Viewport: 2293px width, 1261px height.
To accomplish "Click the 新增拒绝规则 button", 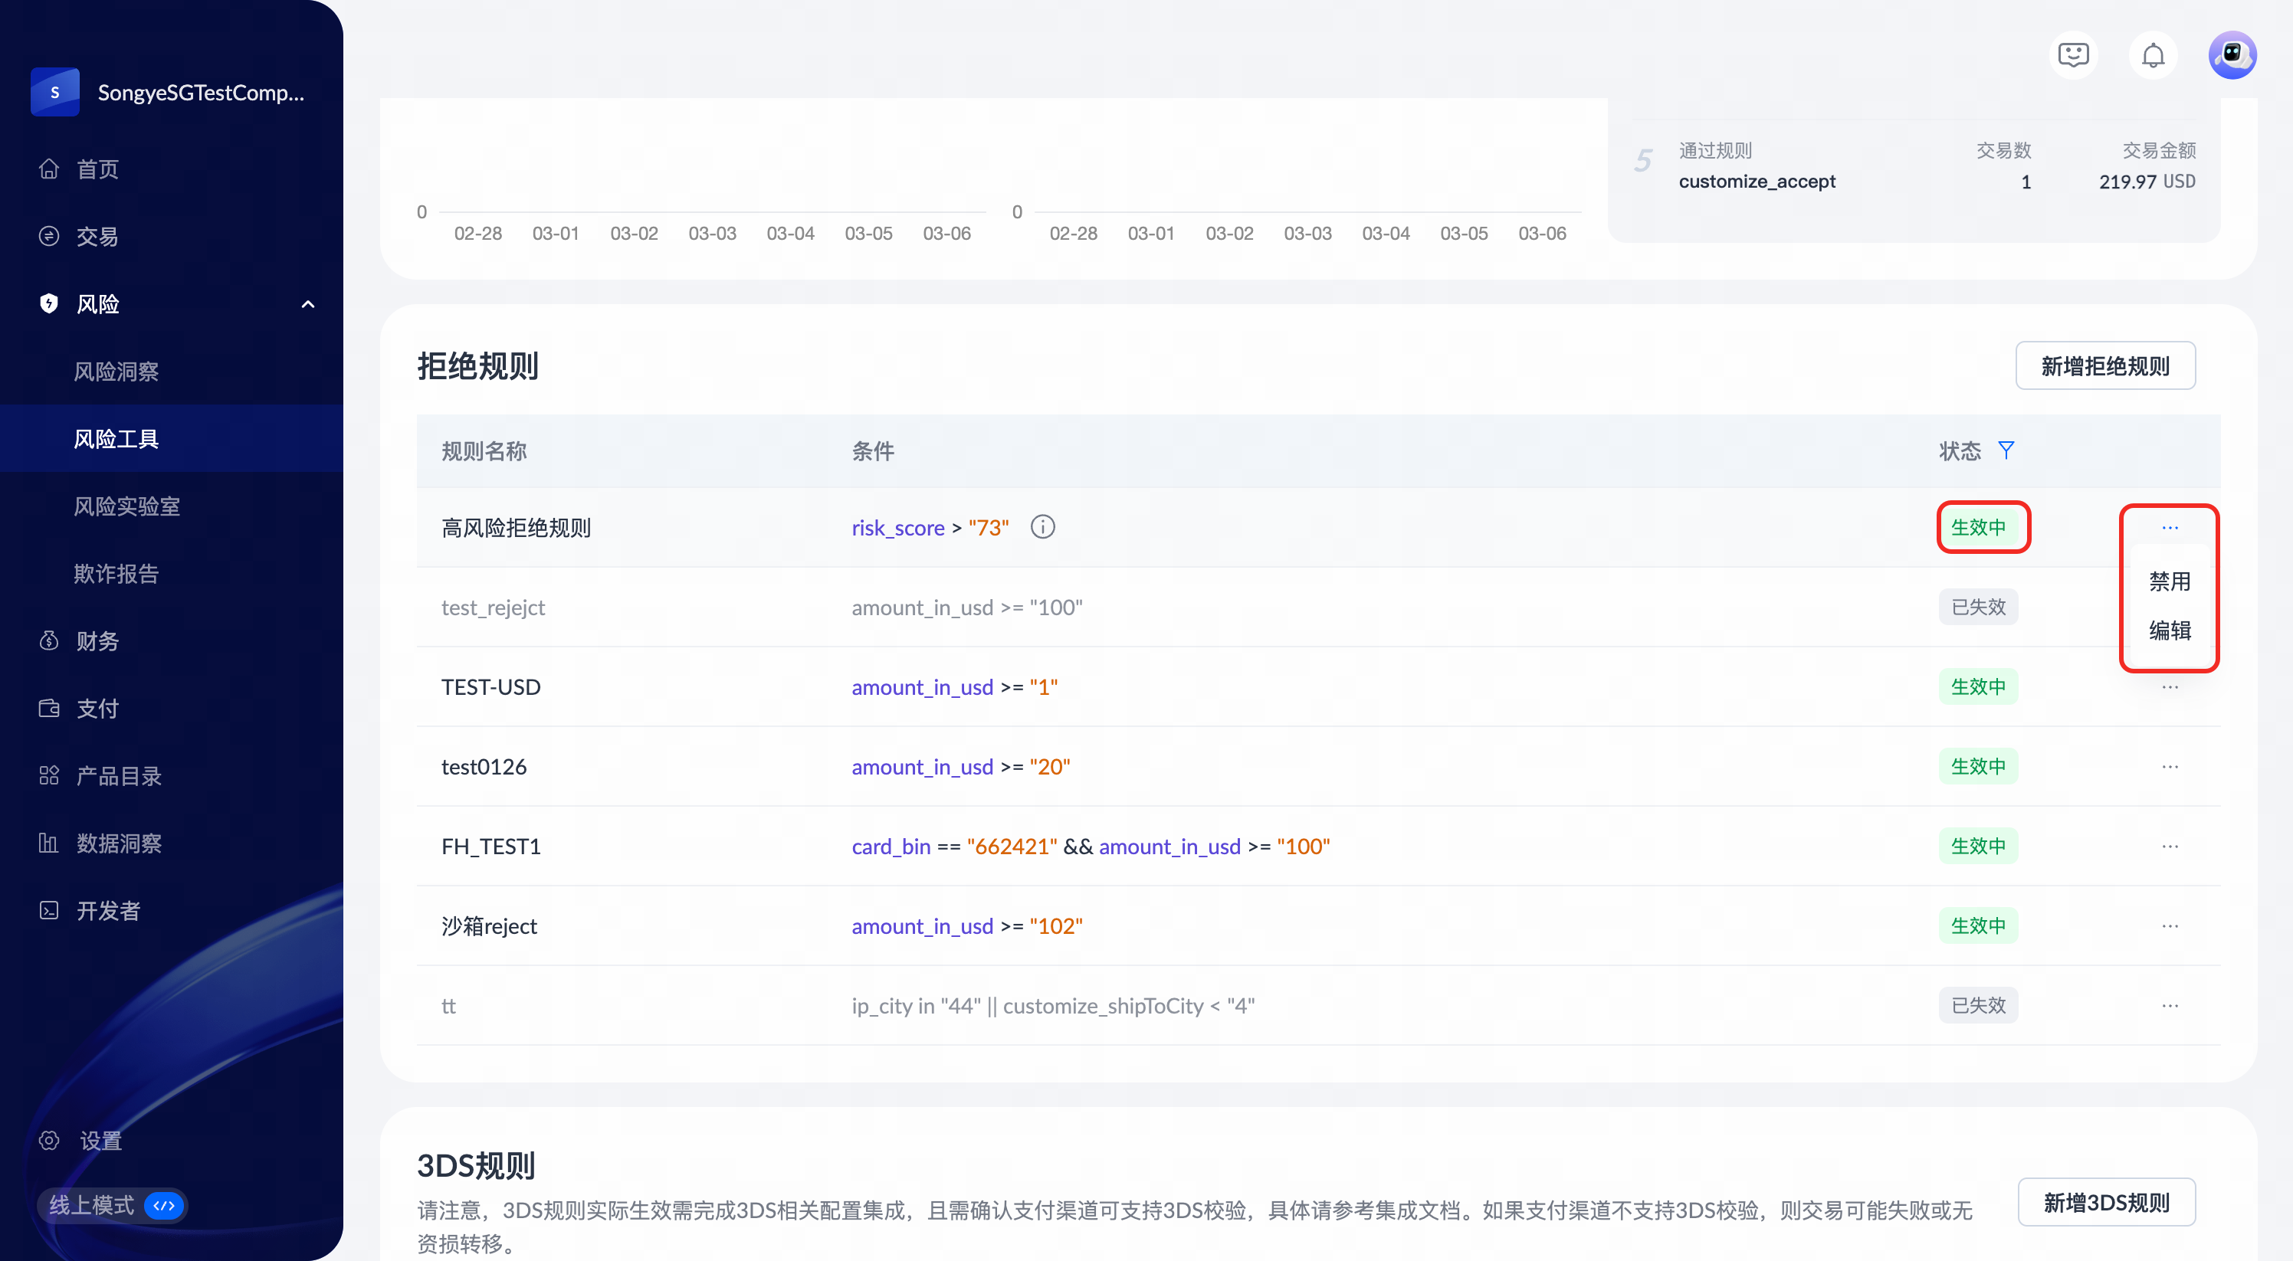I will click(x=2104, y=365).
